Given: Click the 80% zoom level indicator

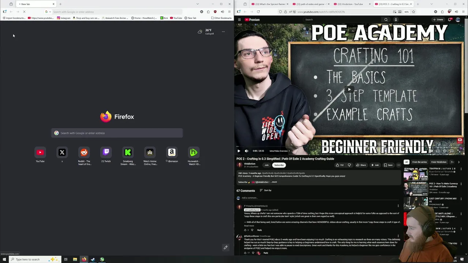Looking at the screenshot, I should pyautogui.click(x=407, y=12).
